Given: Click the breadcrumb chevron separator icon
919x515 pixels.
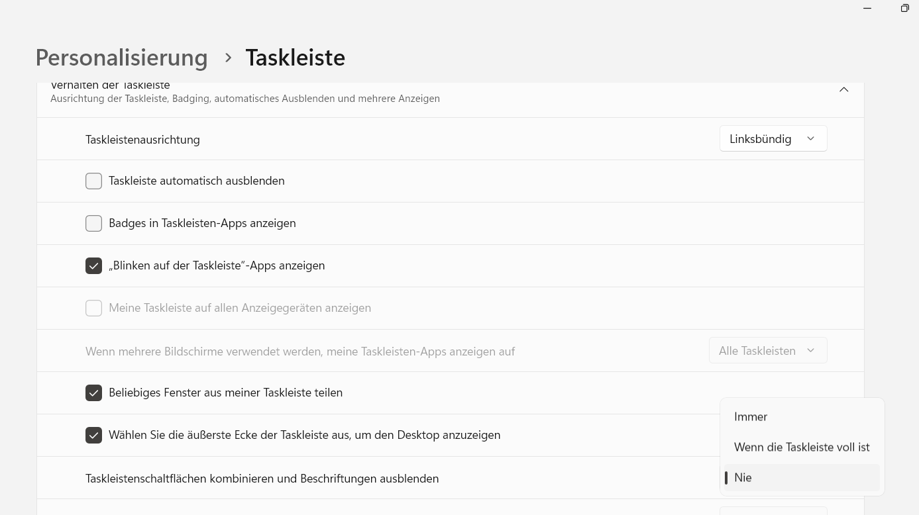Looking at the screenshot, I should (228, 58).
